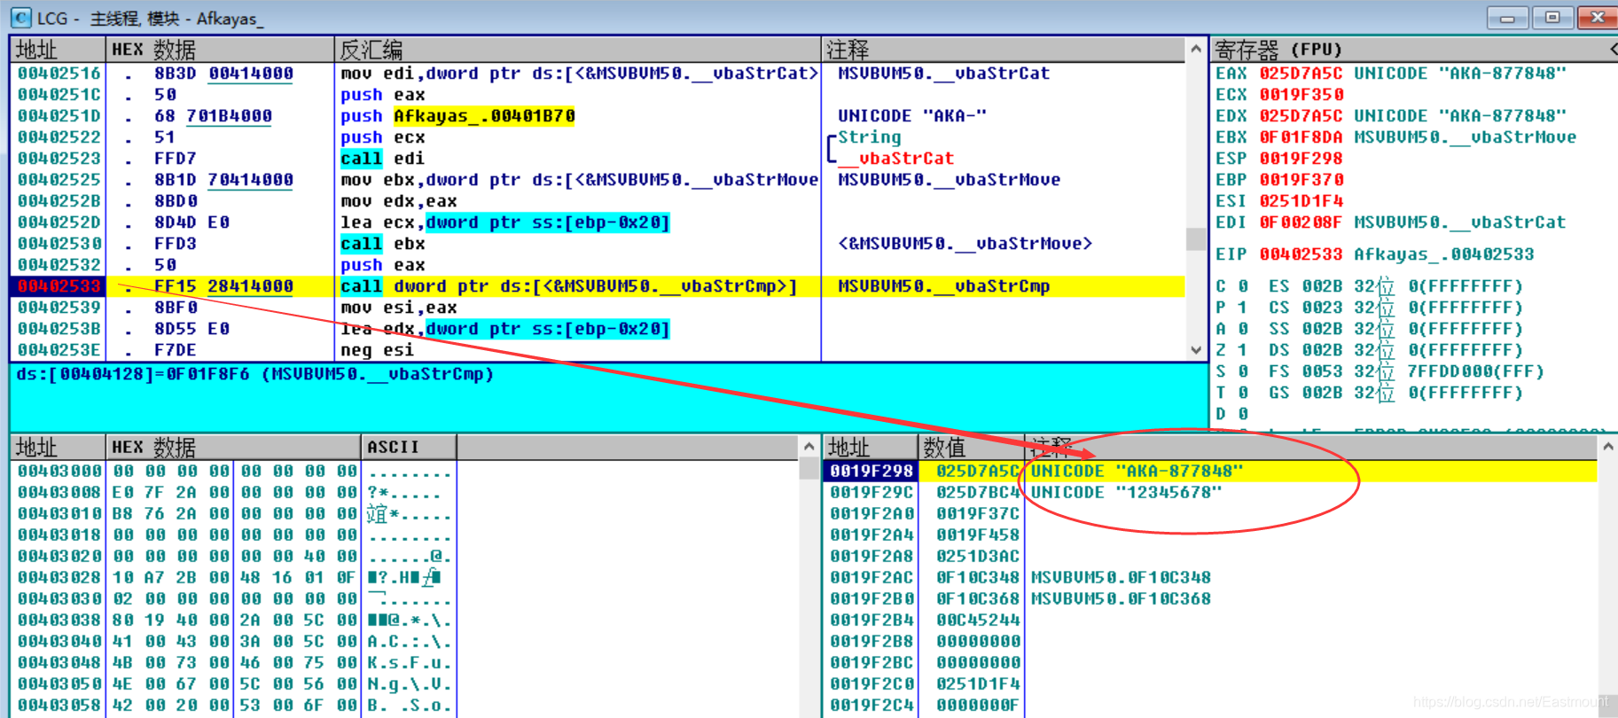Toggle the T flag value

1243,393
